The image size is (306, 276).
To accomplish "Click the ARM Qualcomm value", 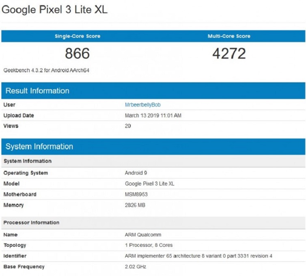I will (143, 235).
